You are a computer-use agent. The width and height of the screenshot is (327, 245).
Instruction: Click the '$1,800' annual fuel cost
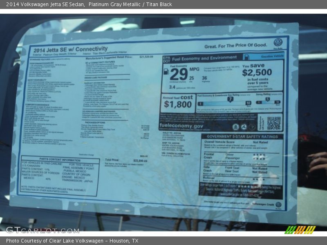coord(178,104)
